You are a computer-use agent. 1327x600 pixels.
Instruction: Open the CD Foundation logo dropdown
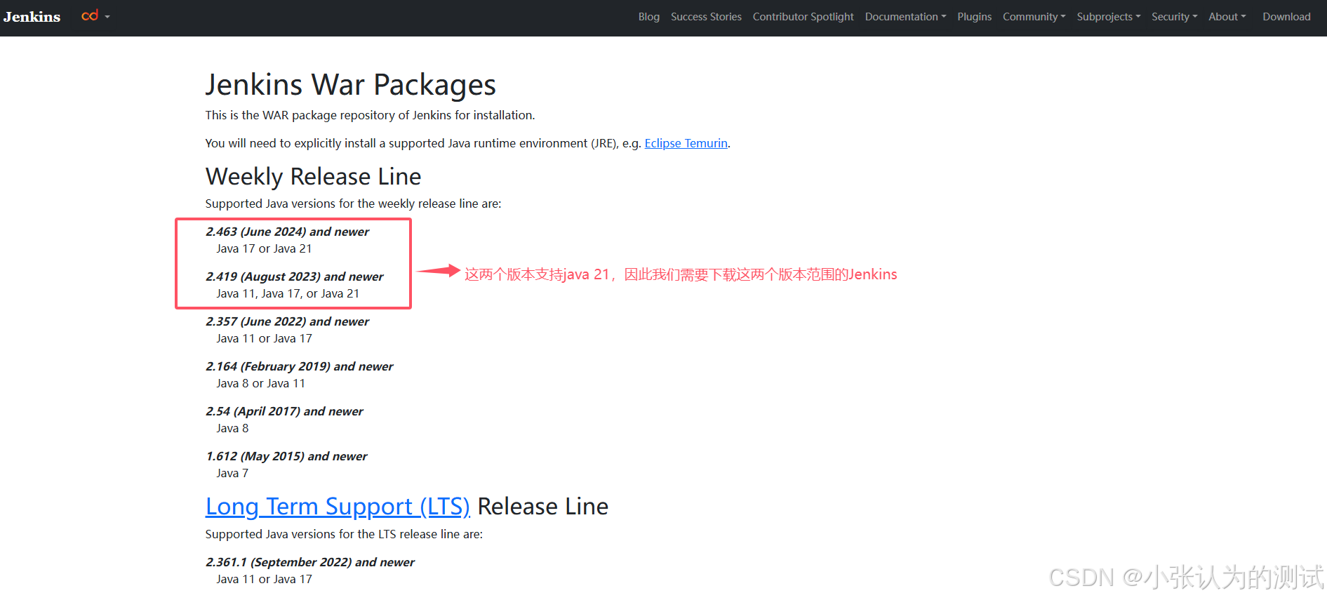pyautogui.click(x=95, y=16)
